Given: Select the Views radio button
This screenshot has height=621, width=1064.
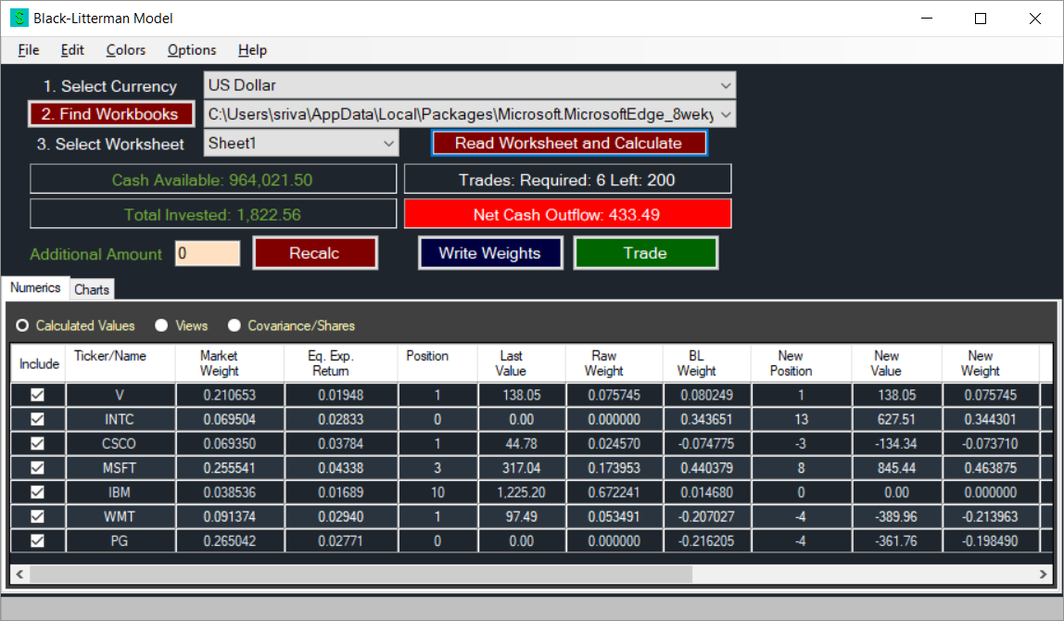Looking at the screenshot, I should [x=161, y=325].
